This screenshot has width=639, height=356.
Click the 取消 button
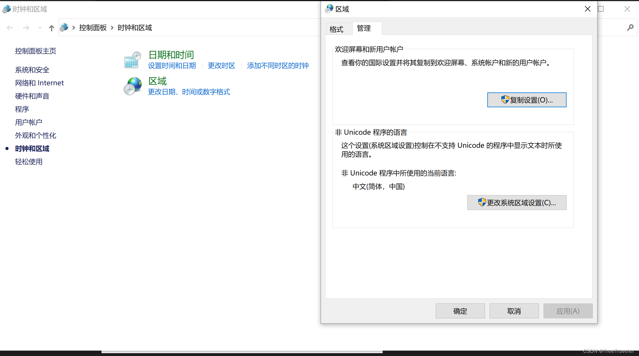pos(514,311)
